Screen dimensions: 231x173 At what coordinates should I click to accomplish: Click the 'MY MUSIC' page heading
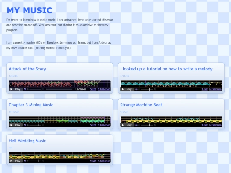pos(30,10)
